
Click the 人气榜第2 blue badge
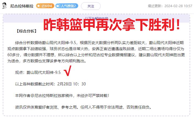[x=67, y=6]
